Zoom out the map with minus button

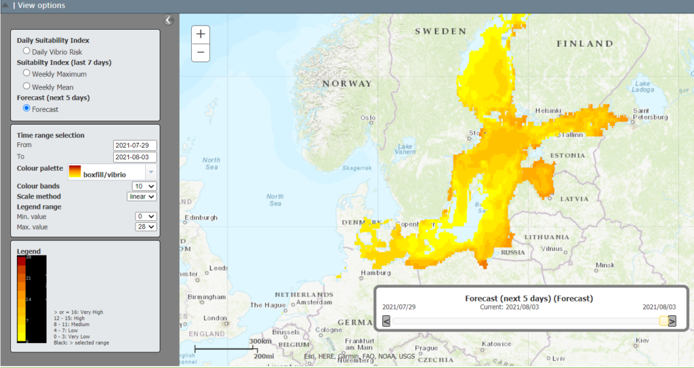click(201, 52)
